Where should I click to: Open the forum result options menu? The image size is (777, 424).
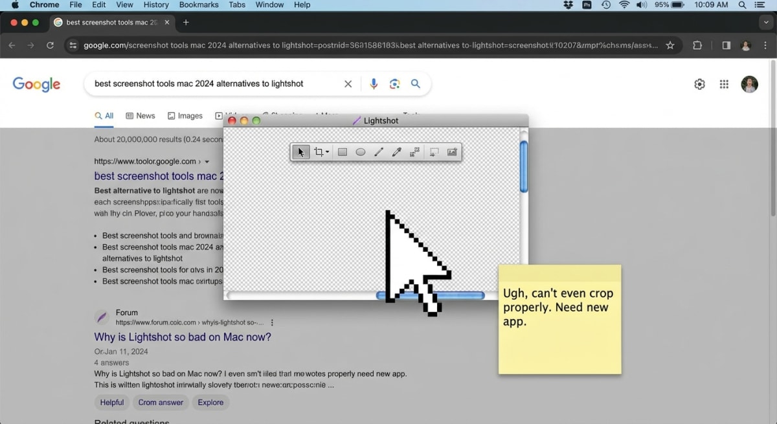point(271,322)
